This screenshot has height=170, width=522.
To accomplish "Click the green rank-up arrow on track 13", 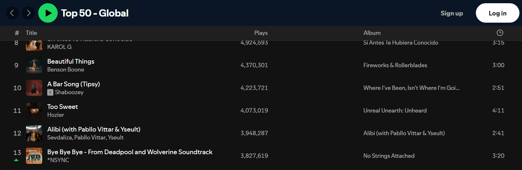I will pyautogui.click(x=16, y=160).
